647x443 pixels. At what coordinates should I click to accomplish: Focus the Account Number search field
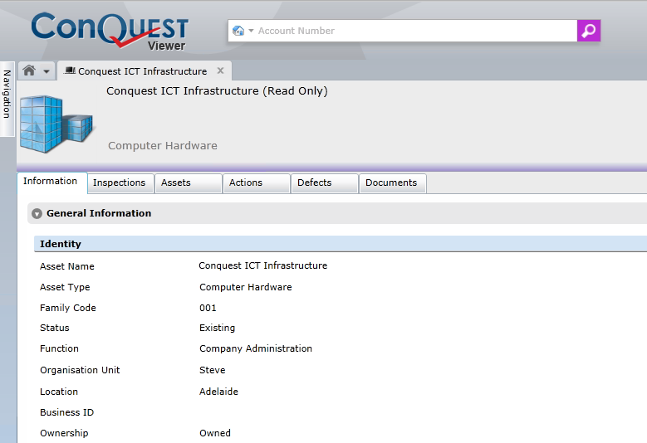coord(416,31)
